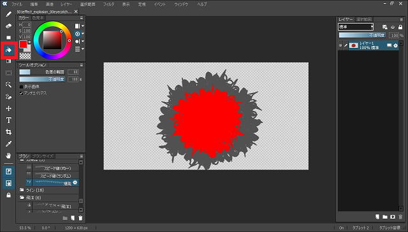
Task: Click タブレット座標 in status bar
Action: tap(390, 228)
